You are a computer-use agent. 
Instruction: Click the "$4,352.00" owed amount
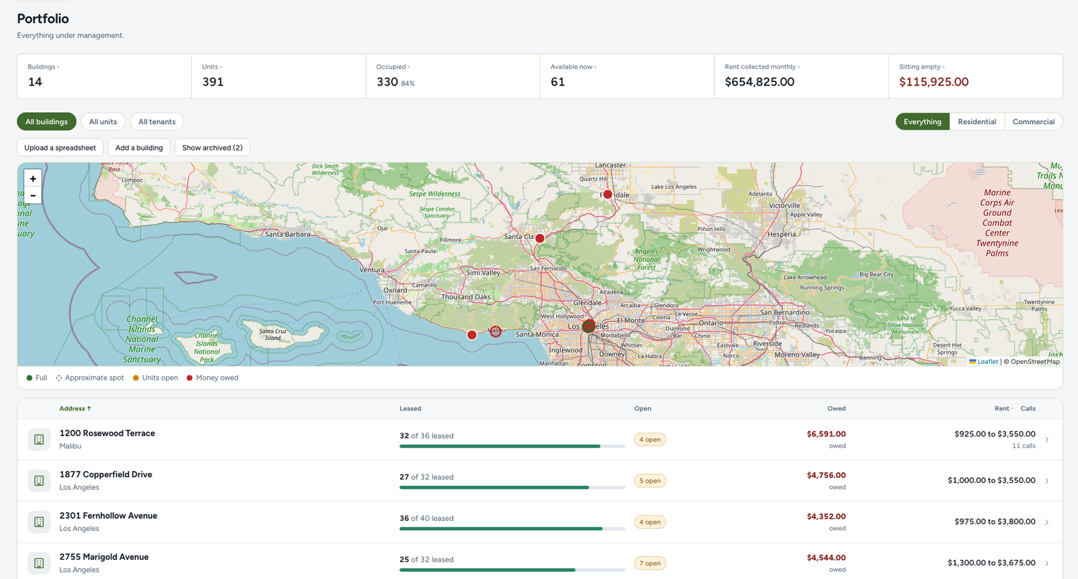826,516
